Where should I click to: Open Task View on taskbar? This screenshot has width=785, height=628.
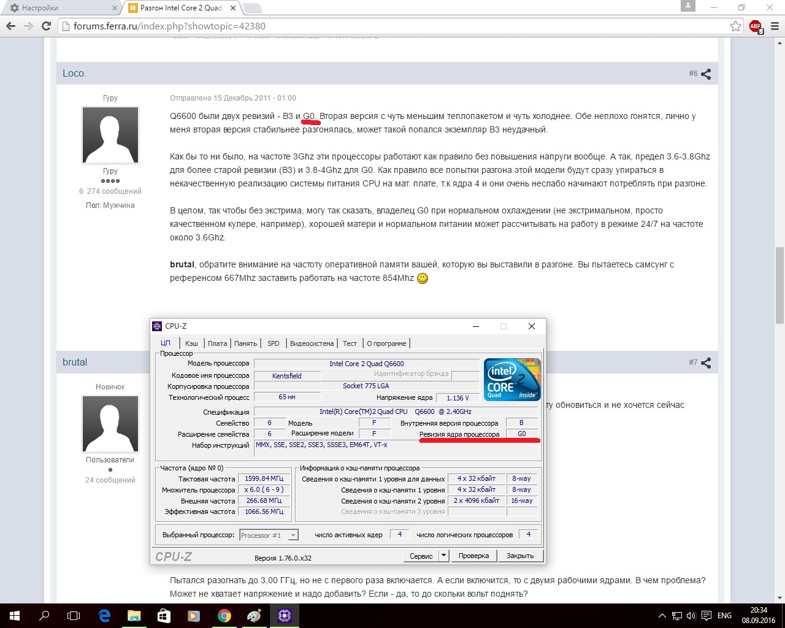[x=74, y=616]
